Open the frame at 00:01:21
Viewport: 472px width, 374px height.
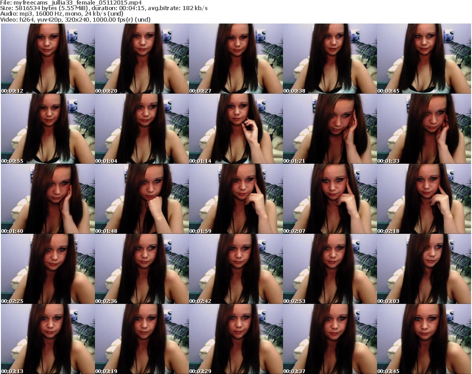click(330, 129)
